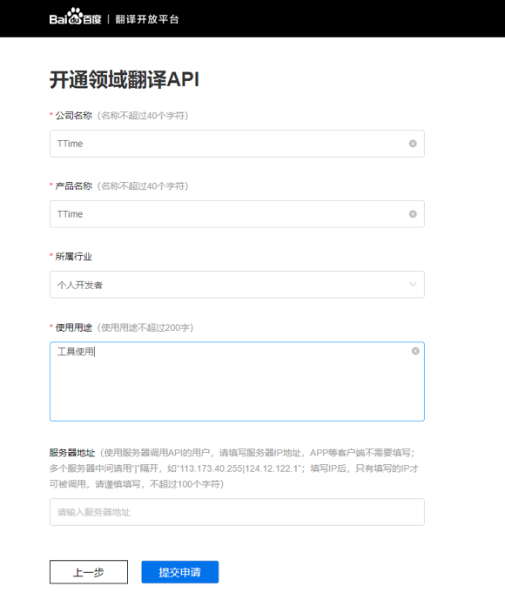The height and width of the screenshot is (593, 505).
Task: Submit the form with 提交申请 button
Action: click(x=180, y=572)
